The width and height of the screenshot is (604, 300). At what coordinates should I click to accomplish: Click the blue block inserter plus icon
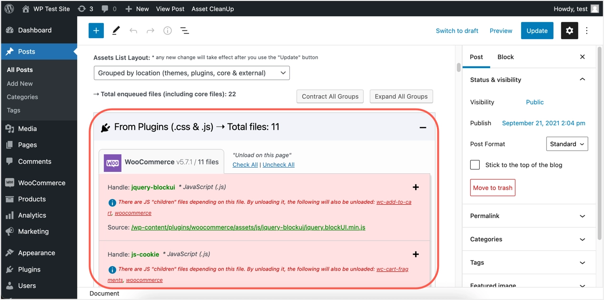[x=96, y=30]
